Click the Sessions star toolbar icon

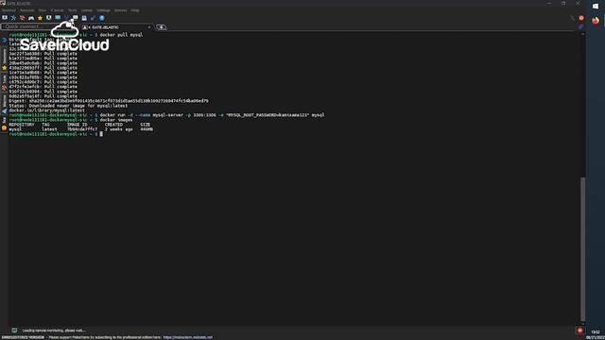[x=40, y=18]
